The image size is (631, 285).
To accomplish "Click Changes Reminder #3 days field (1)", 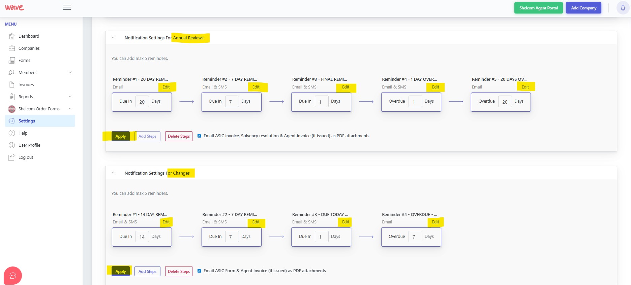I will pyautogui.click(x=322, y=237).
